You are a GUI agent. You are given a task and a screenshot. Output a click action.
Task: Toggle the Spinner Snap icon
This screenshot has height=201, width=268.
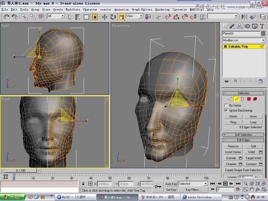point(193,17)
